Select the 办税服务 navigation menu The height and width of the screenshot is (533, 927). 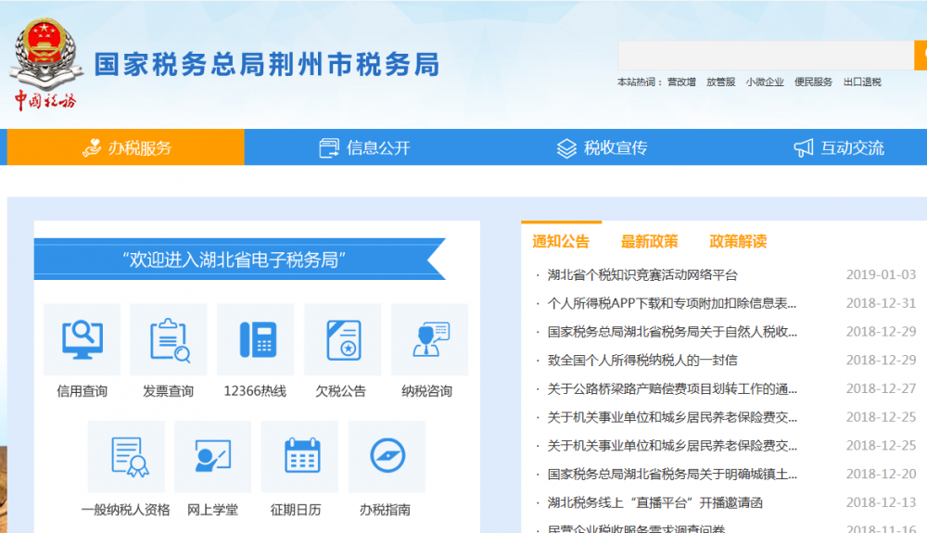126,147
